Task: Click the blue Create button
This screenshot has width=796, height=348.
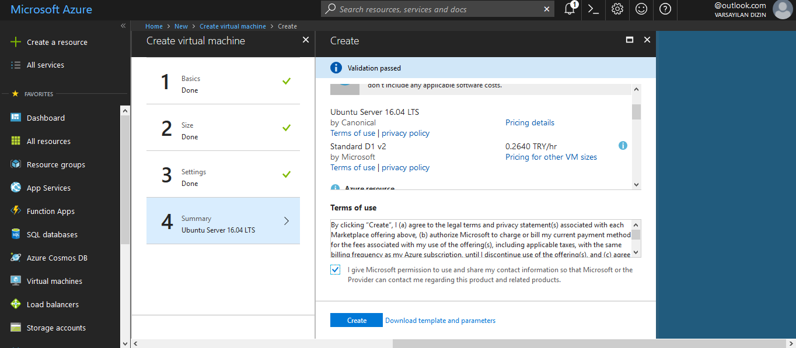Action: point(357,320)
